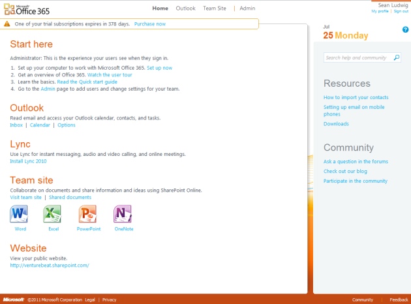The height and width of the screenshot is (304, 411).
Task: Click the OneNote label link
Action: [x=124, y=229]
